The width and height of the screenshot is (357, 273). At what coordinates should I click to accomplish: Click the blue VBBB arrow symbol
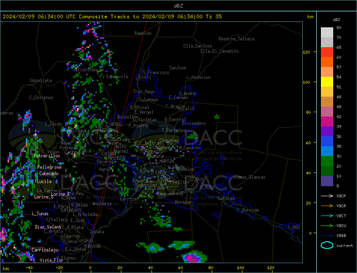click(x=327, y=235)
